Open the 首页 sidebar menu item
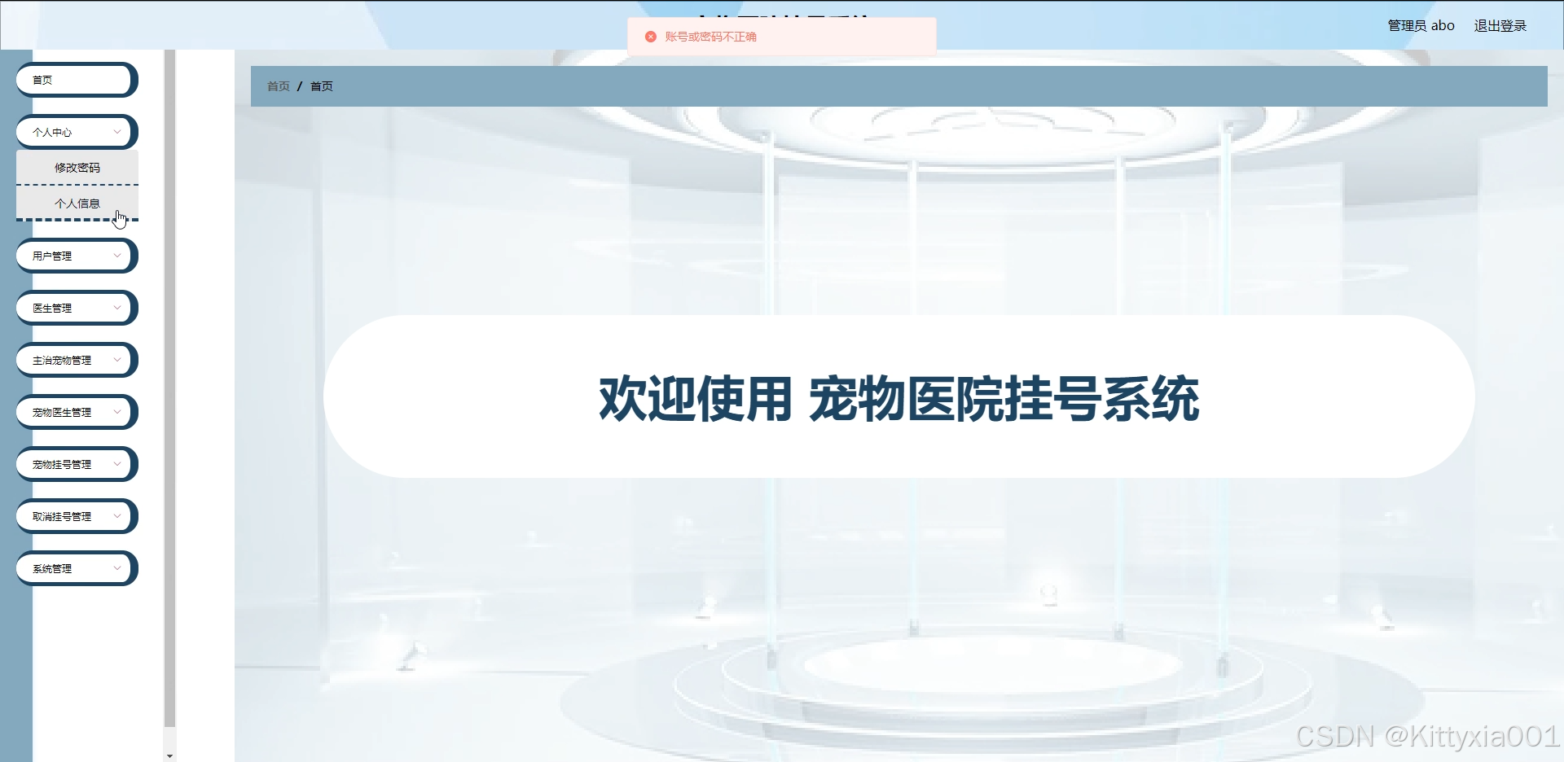This screenshot has width=1564, height=762. tap(77, 80)
